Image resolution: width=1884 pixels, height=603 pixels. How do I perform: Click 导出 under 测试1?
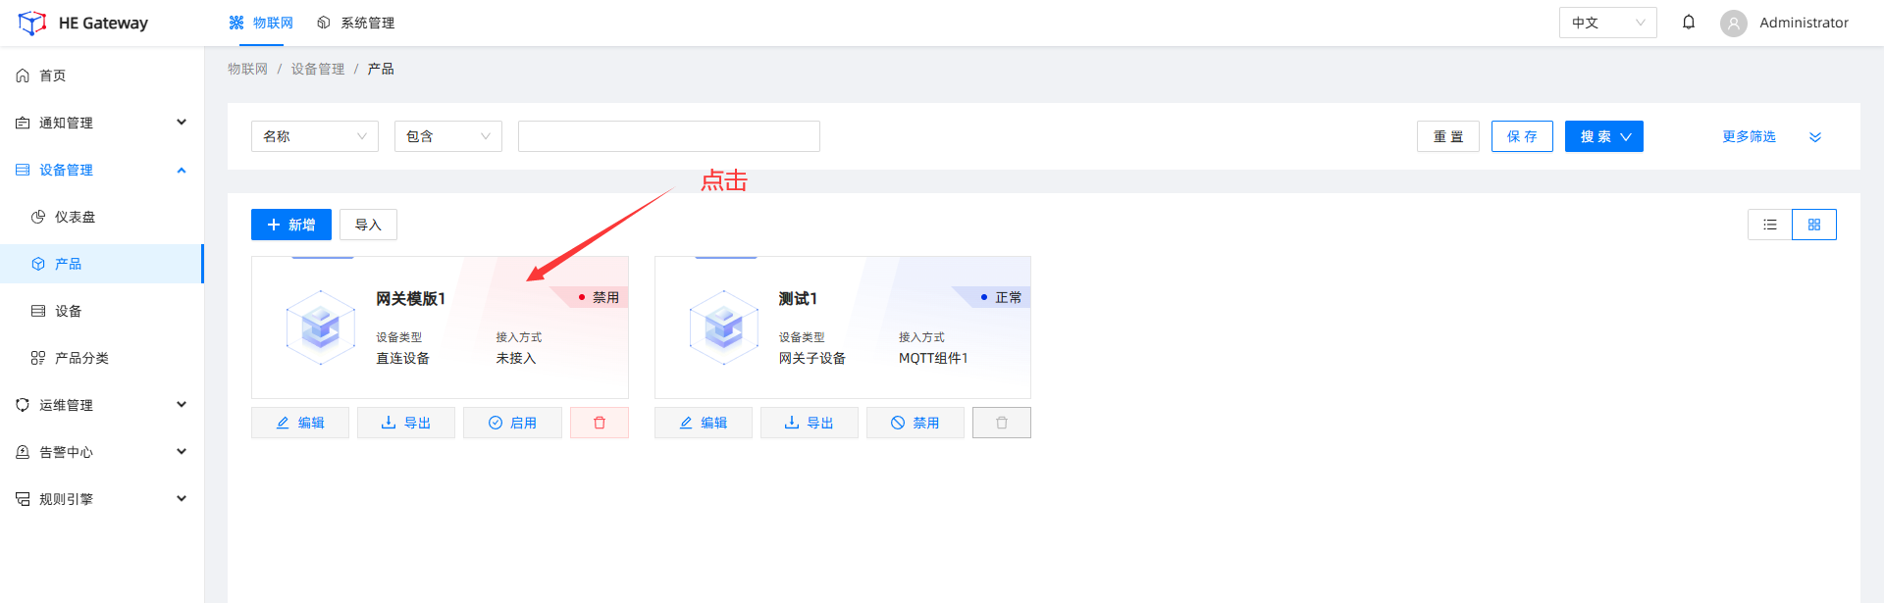[x=810, y=423]
